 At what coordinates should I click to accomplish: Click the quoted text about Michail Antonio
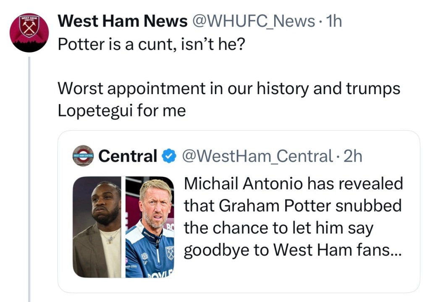[293, 184]
